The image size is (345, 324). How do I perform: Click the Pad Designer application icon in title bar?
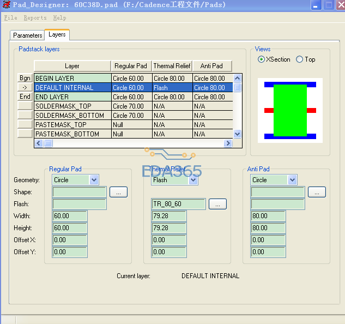point(6,4)
